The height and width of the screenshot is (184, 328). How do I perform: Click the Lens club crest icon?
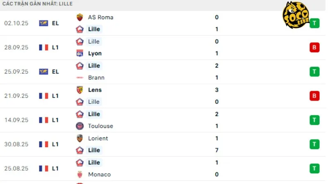click(80, 90)
